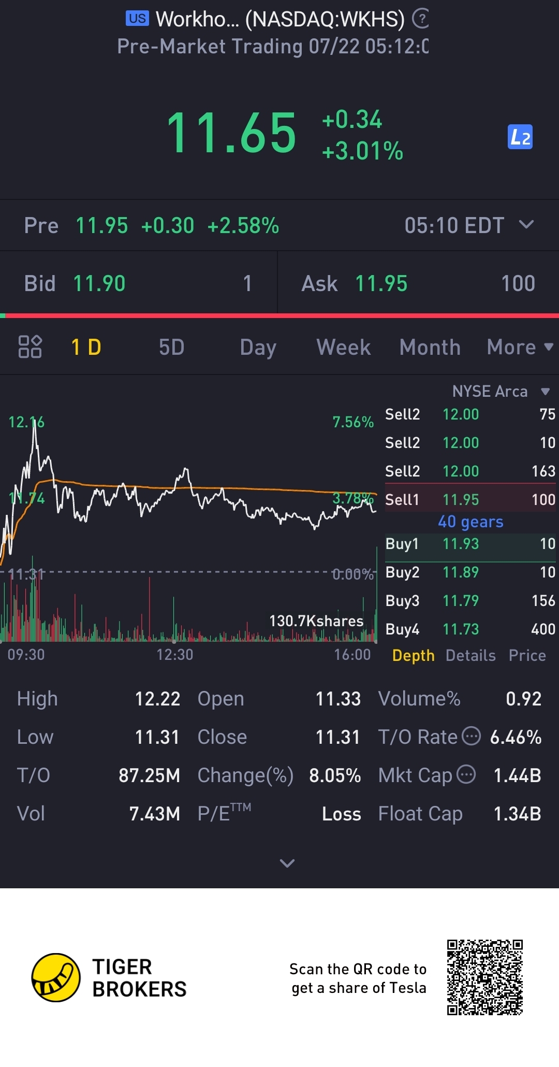The width and height of the screenshot is (559, 1067).
Task: Tap the T/O Rate info icon
Action: pos(471,736)
